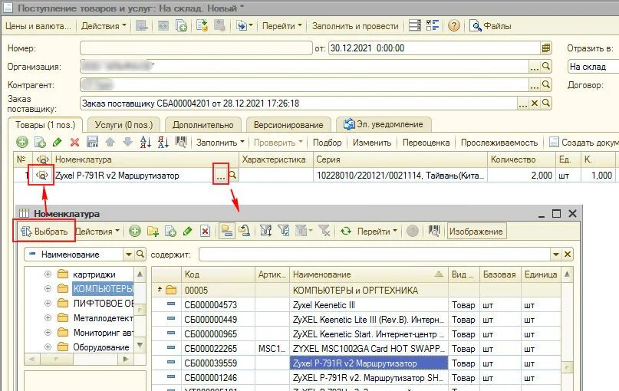Sort rows descending Я-А icon
The width and height of the screenshot is (619, 391).
click(x=163, y=143)
